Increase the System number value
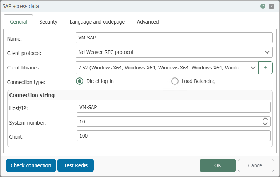The height and width of the screenshot is (177, 280). [265, 119]
